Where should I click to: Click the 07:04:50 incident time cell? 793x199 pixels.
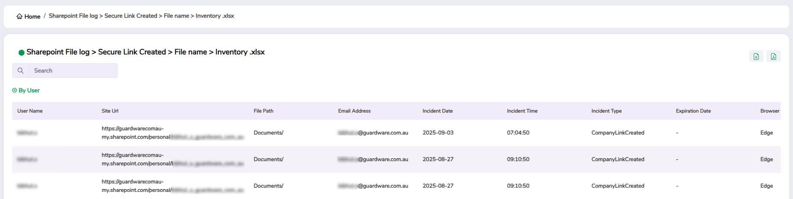[518, 133]
